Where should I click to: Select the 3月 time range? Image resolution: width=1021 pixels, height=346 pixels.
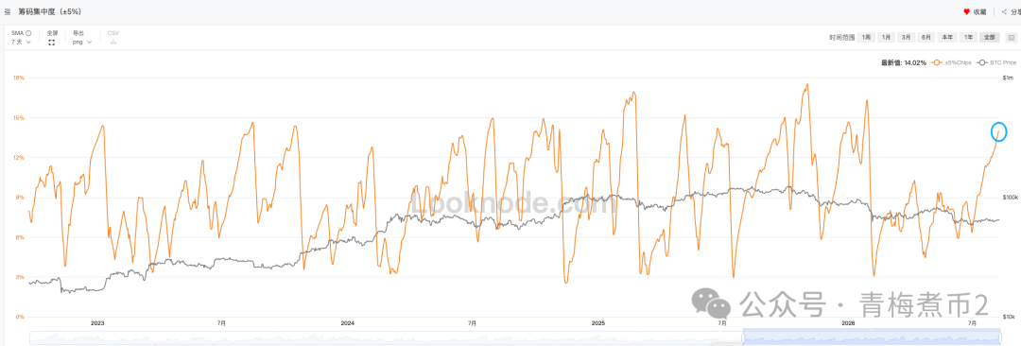coord(907,37)
